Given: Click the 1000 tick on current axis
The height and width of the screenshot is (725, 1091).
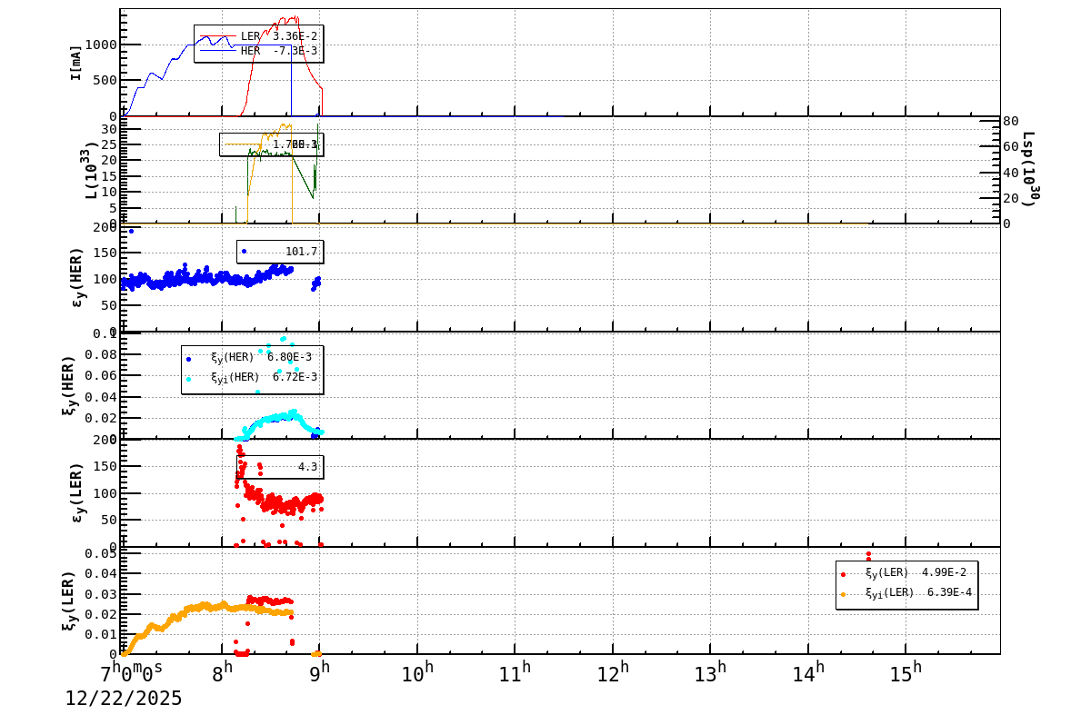Looking at the screenshot, I should (100, 45).
